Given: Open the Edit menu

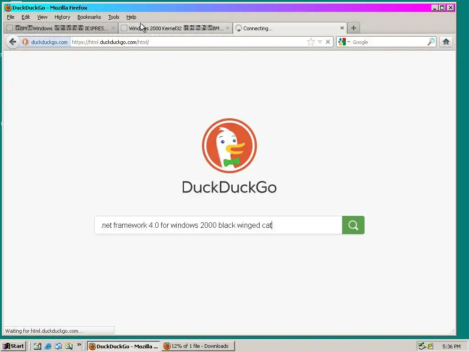Looking at the screenshot, I should point(26,17).
